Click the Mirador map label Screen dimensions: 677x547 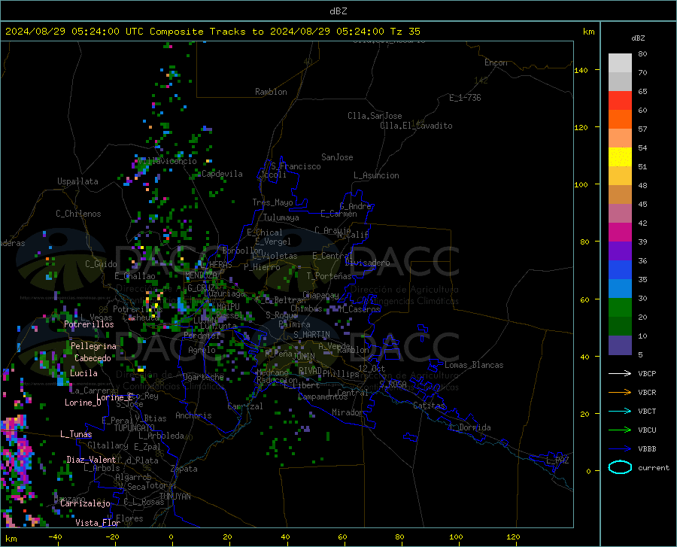(348, 412)
